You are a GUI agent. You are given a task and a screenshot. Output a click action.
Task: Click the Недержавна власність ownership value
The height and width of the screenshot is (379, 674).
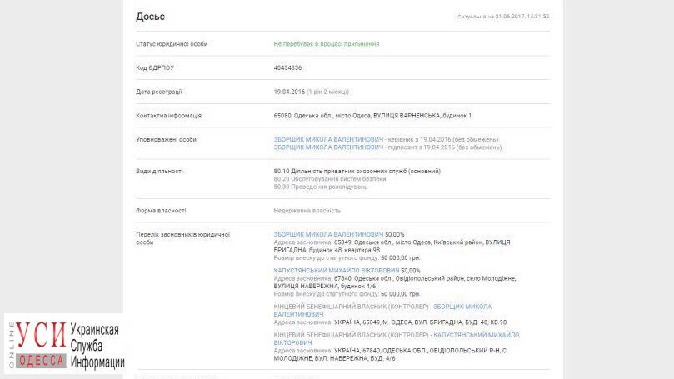click(307, 211)
